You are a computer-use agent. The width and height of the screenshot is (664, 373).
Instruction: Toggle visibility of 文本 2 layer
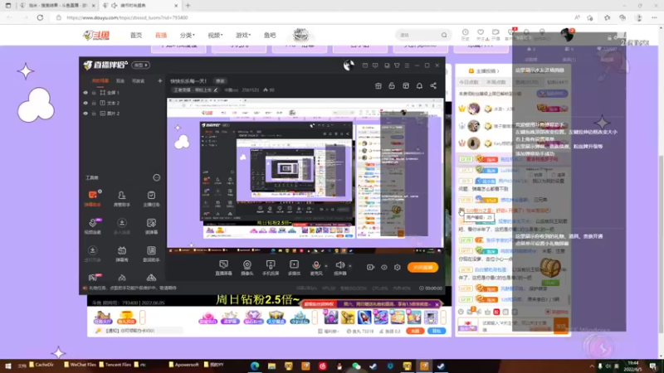click(x=85, y=103)
